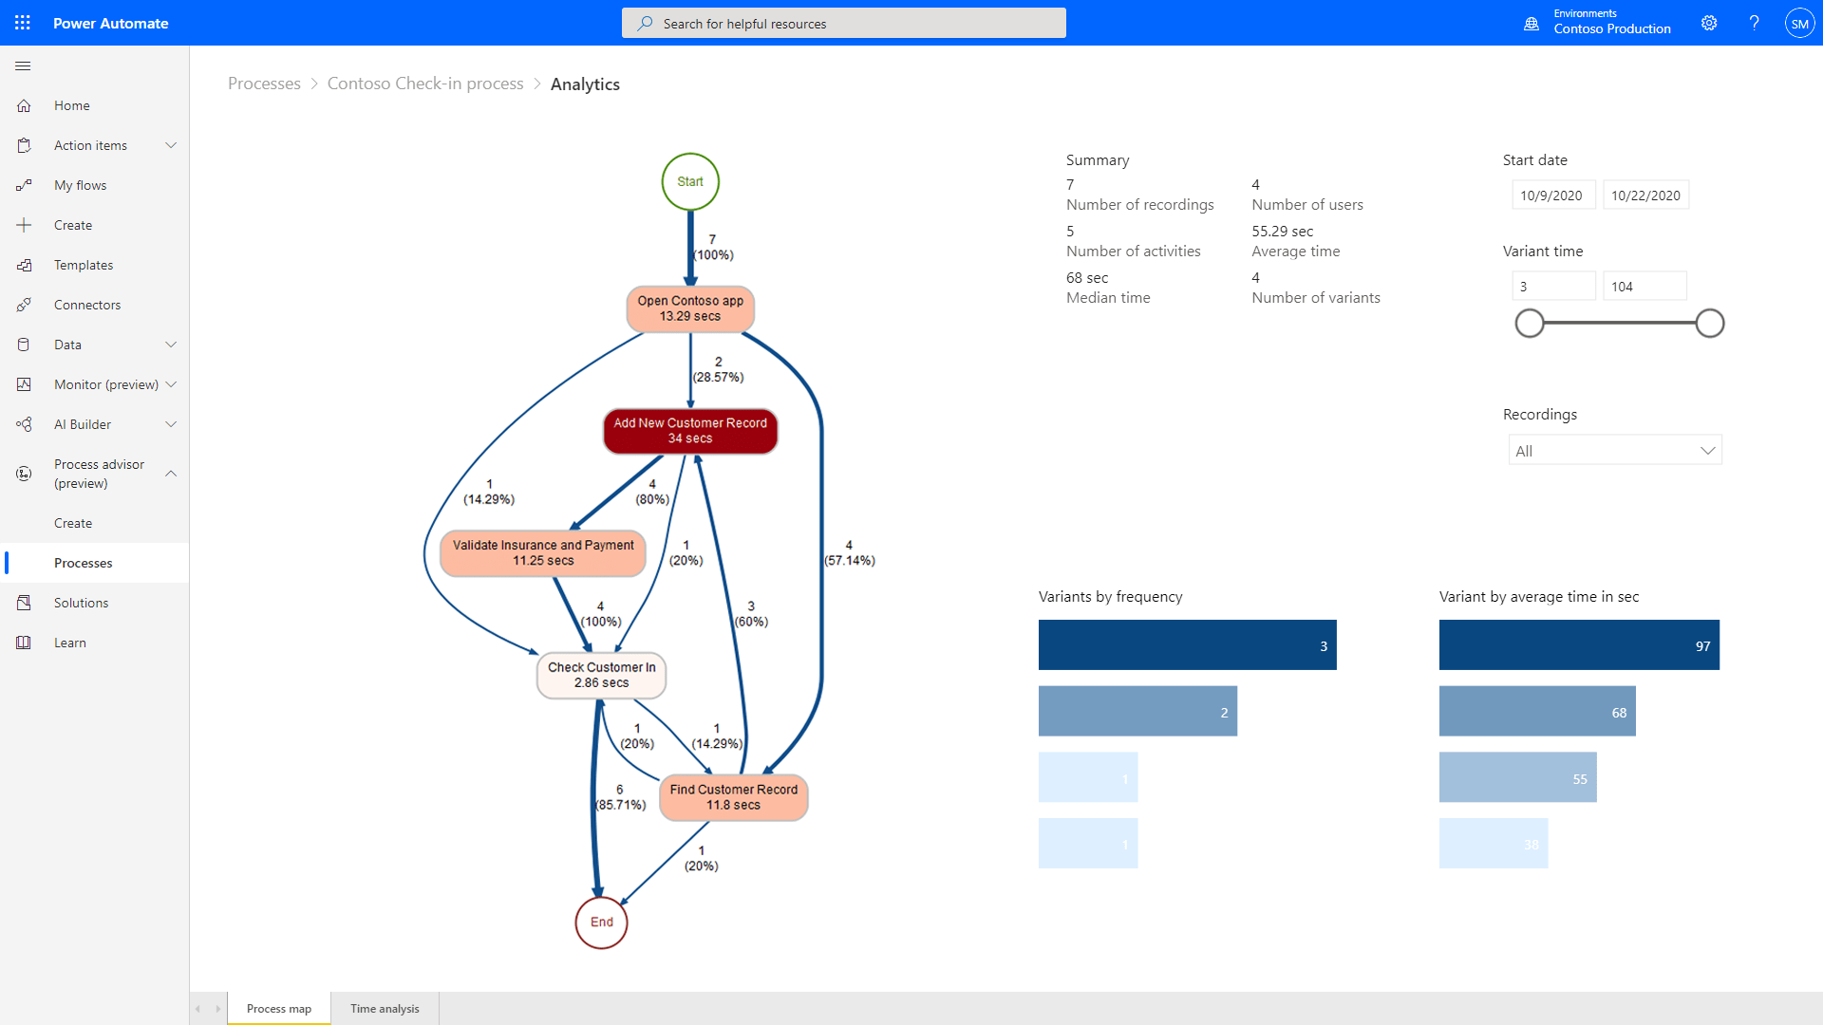Open the help question mark menu
The height and width of the screenshot is (1025, 1823).
tap(1754, 23)
